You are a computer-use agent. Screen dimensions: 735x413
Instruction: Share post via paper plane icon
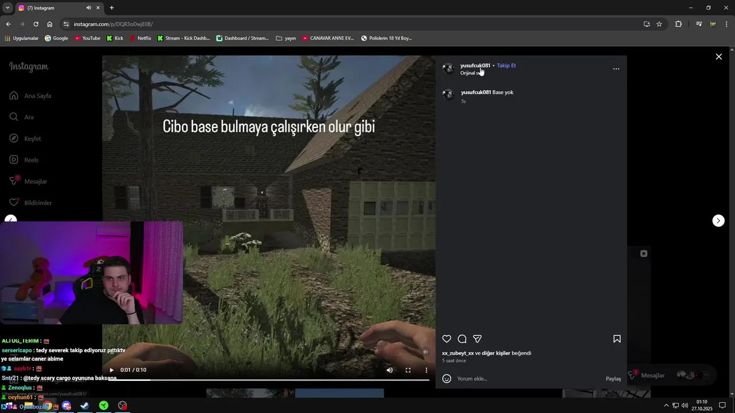(477, 339)
